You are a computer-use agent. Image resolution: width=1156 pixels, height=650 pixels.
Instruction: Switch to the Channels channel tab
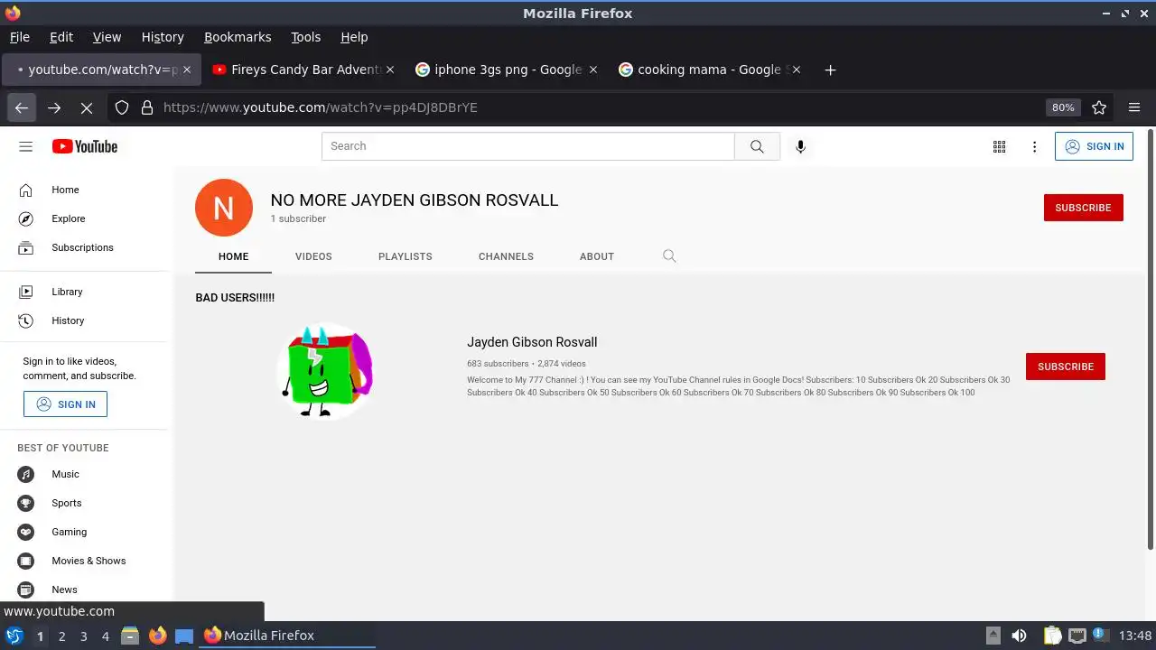pyautogui.click(x=506, y=256)
